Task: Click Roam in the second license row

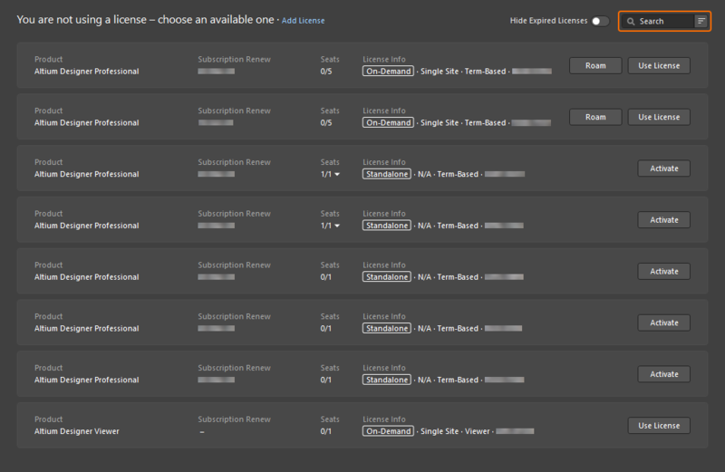Action: pyautogui.click(x=595, y=117)
